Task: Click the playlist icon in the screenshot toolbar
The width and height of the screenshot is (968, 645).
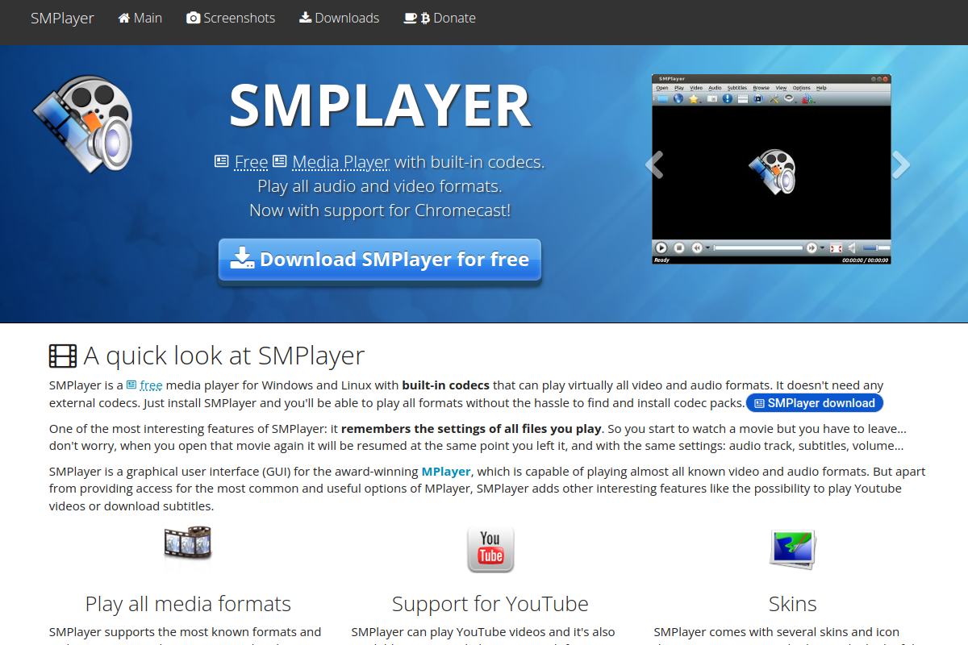Action: click(x=743, y=99)
